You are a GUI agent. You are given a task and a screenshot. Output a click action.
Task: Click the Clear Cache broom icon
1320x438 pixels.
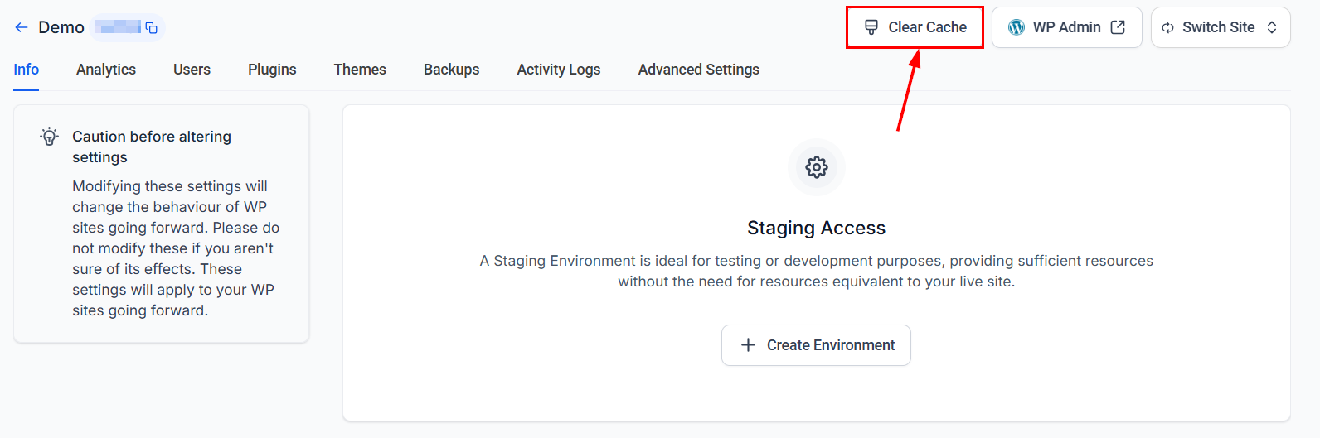coord(871,27)
